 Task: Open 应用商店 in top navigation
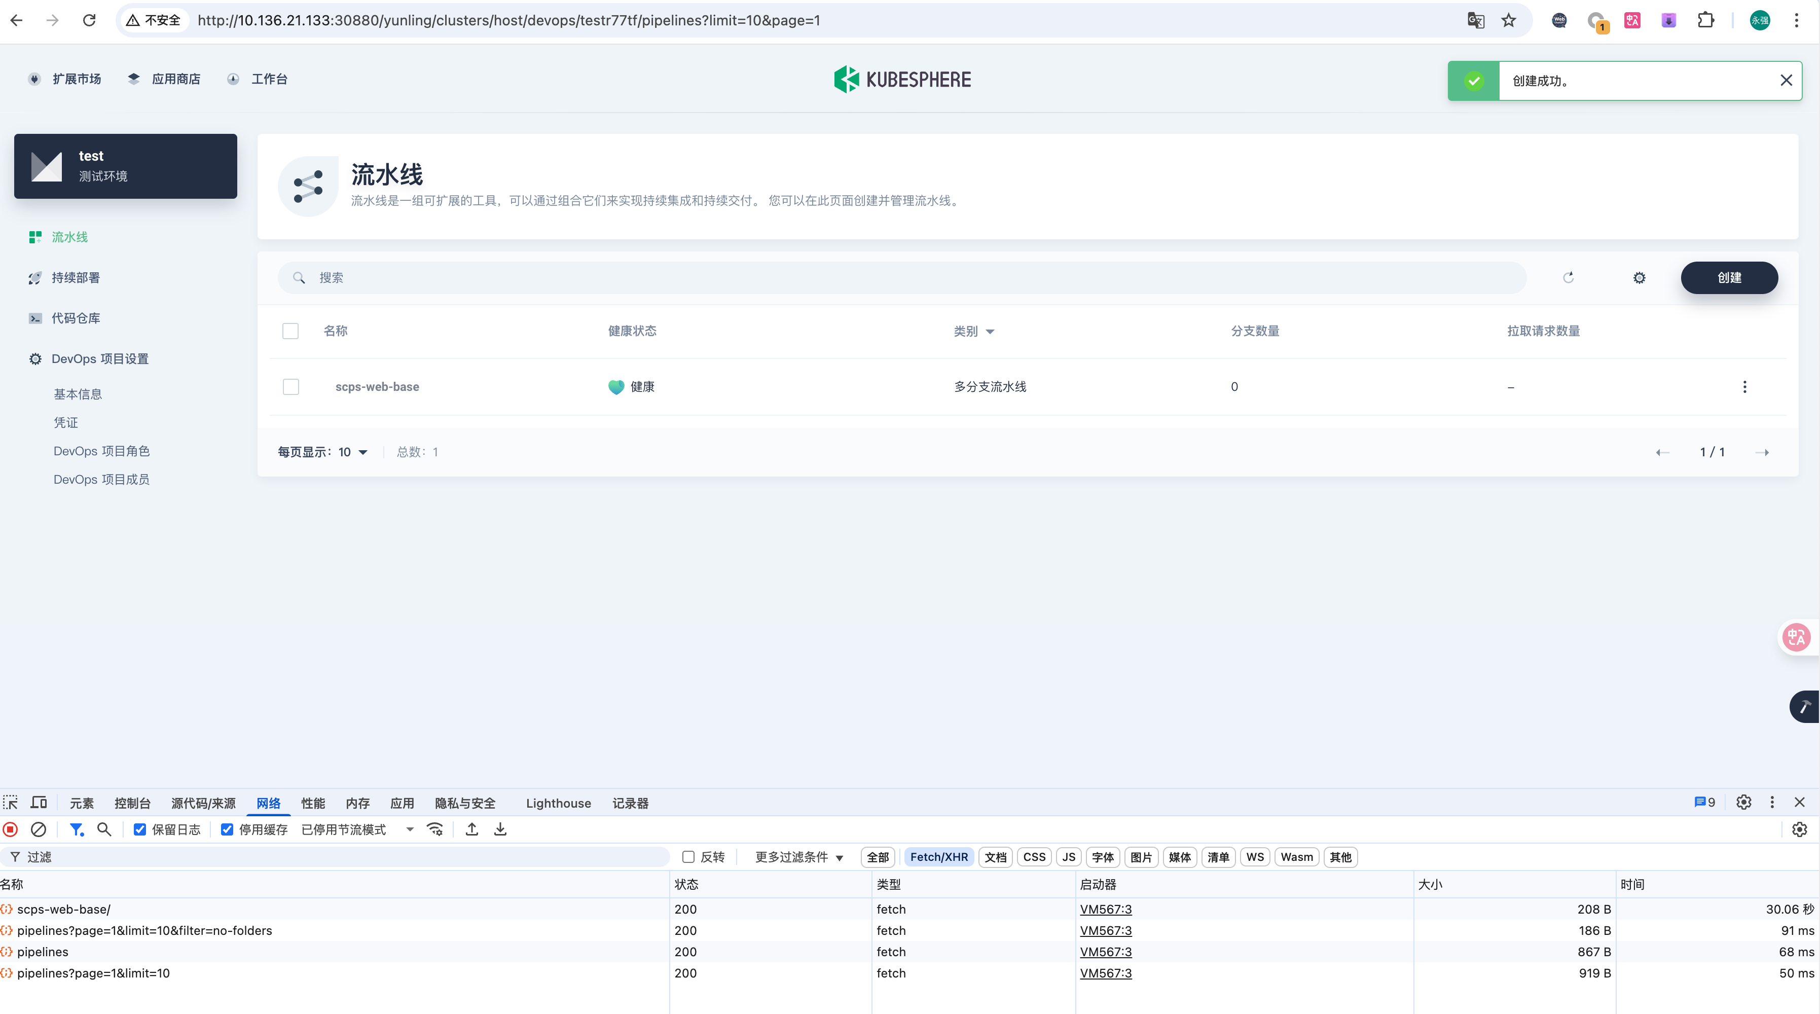pos(164,79)
